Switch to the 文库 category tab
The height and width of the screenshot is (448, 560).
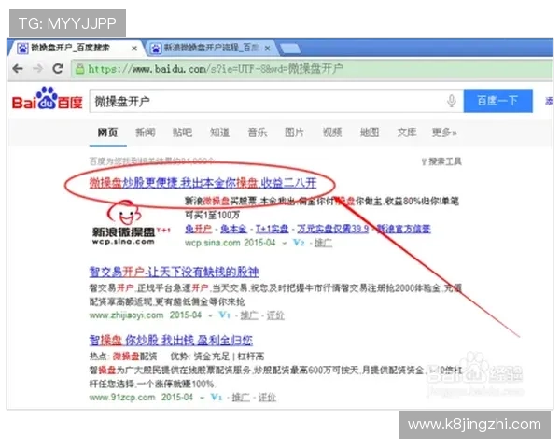407,133
